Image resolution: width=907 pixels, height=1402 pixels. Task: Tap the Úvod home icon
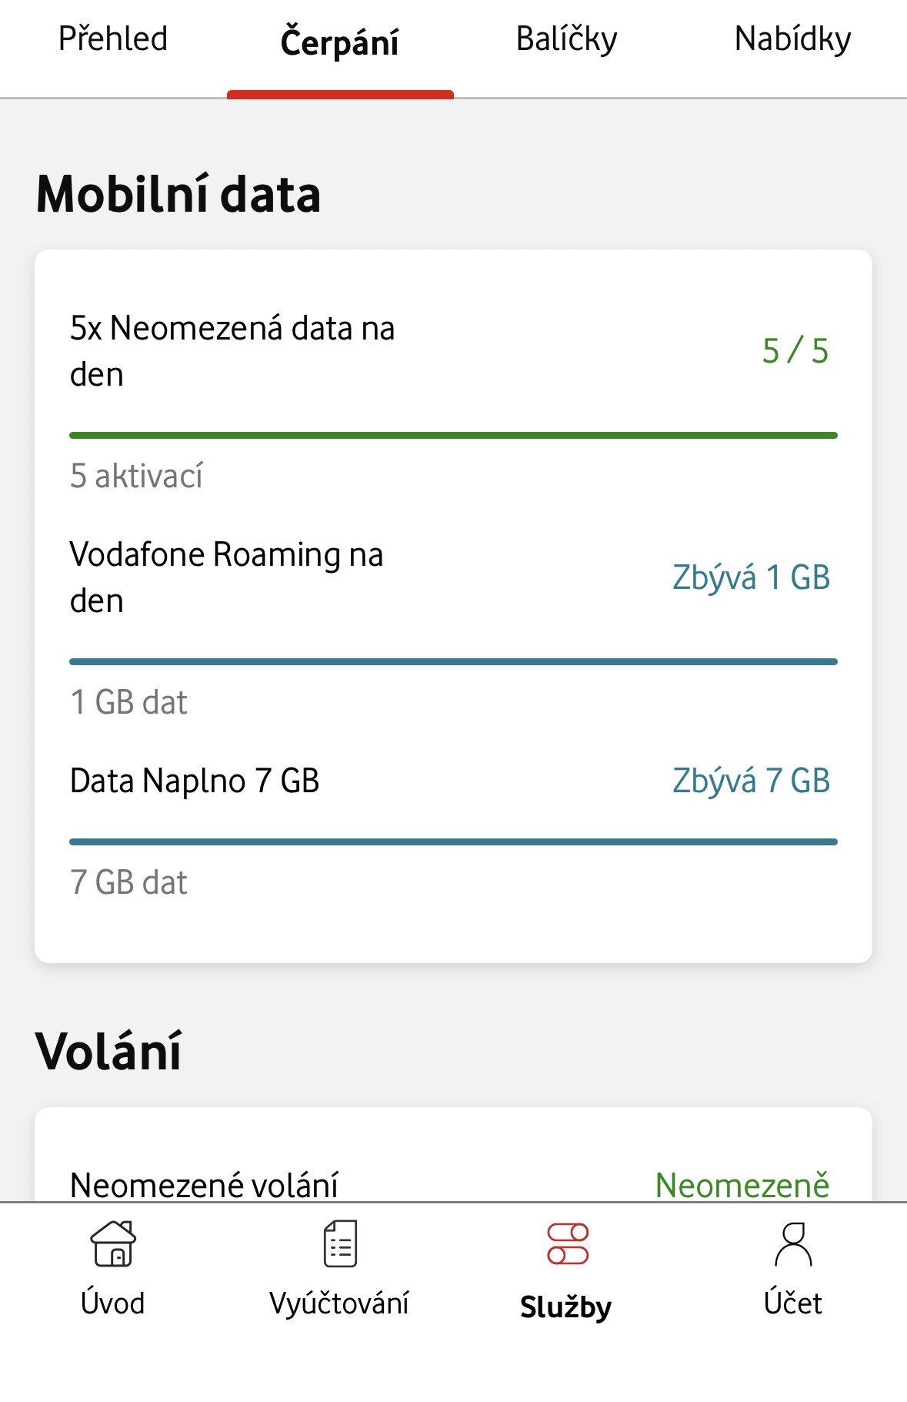click(x=113, y=1243)
